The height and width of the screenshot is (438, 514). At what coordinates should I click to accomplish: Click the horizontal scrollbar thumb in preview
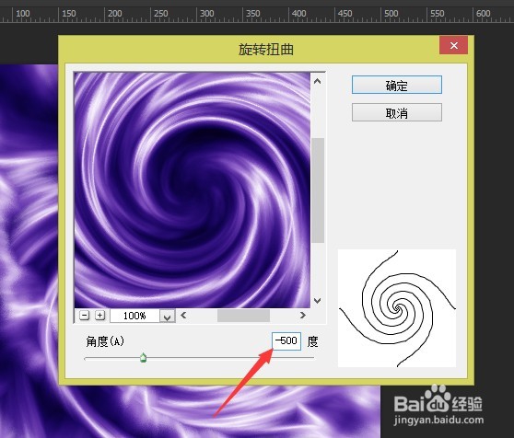pyautogui.click(x=243, y=316)
